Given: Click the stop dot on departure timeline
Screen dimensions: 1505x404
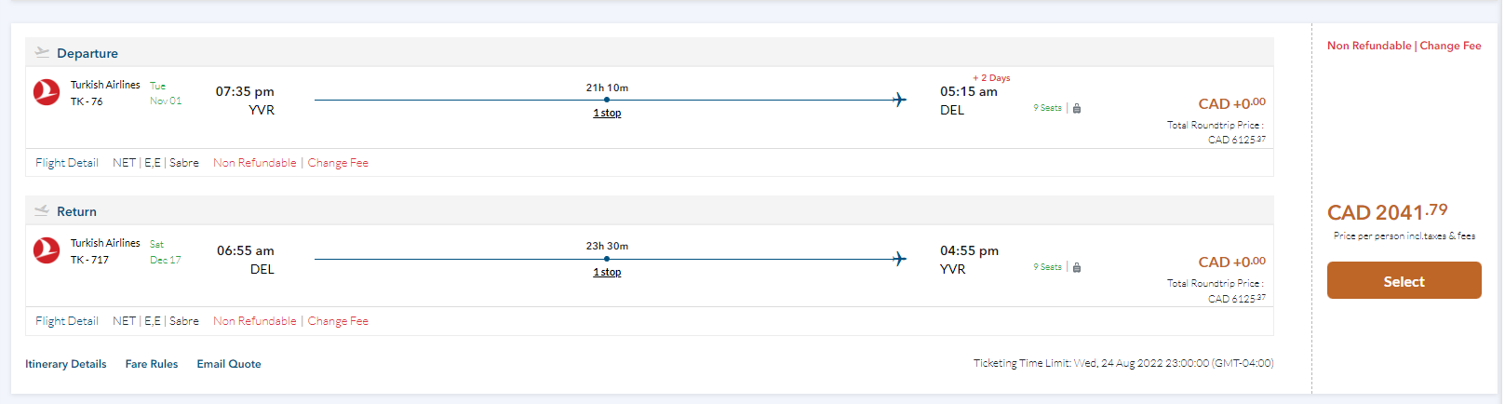Looking at the screenshot, I should pos(607,100).
